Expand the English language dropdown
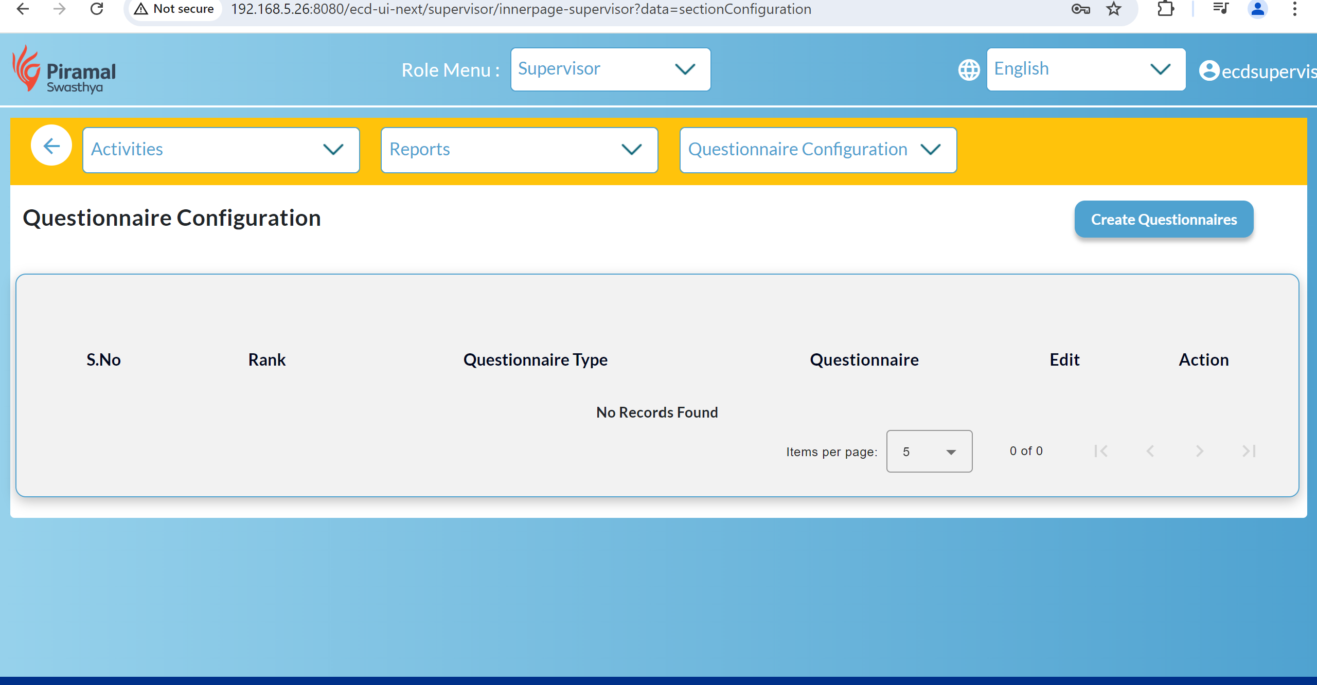 point(1085,69)
